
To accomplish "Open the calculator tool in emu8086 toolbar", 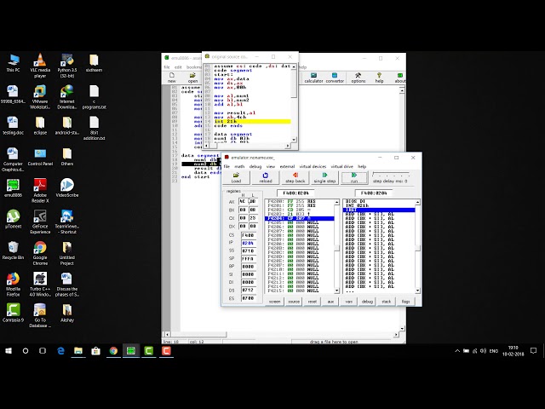I will click(x=314, y=78).
